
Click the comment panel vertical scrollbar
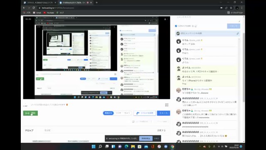pyautogui.click(x=244, y=68)
